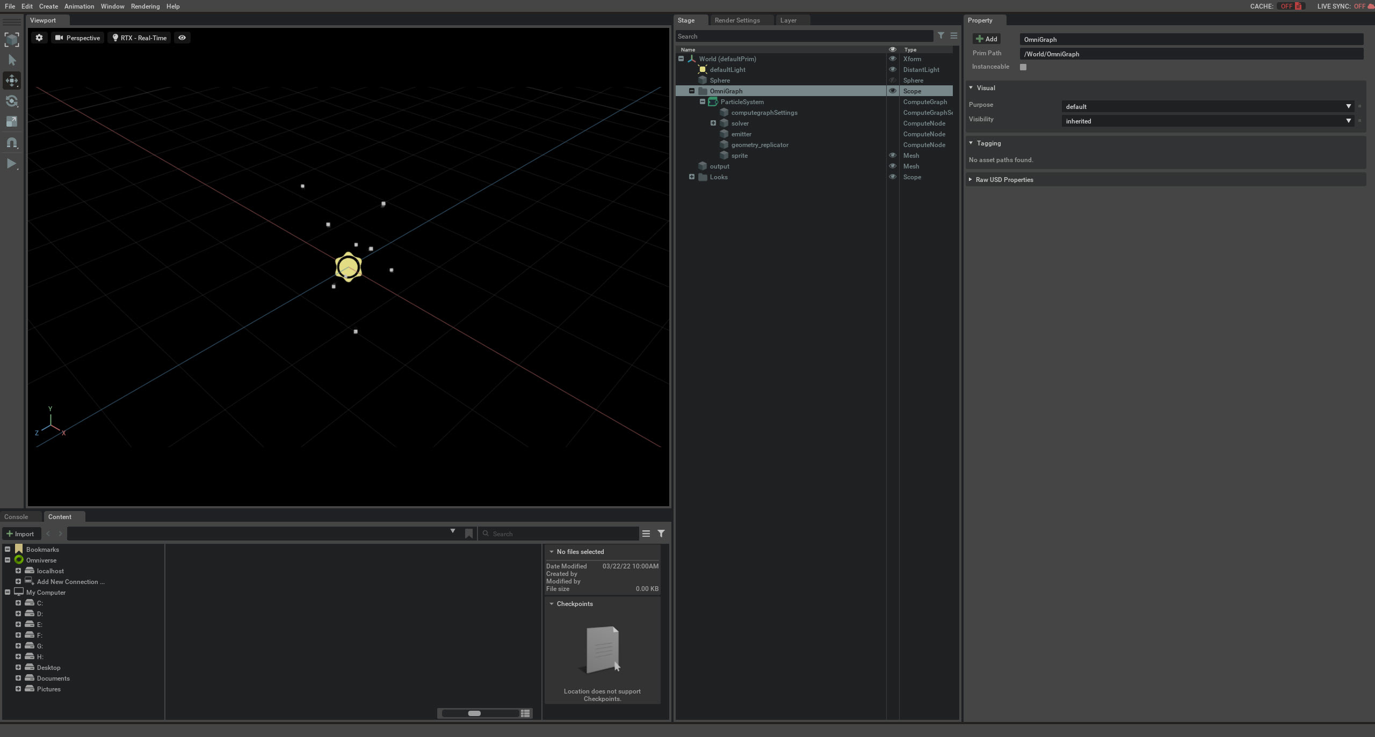Viewport: 1375px width, 737px height.
Task: Pick the Scale tool in left toolbar
Action: pos(12,122)
